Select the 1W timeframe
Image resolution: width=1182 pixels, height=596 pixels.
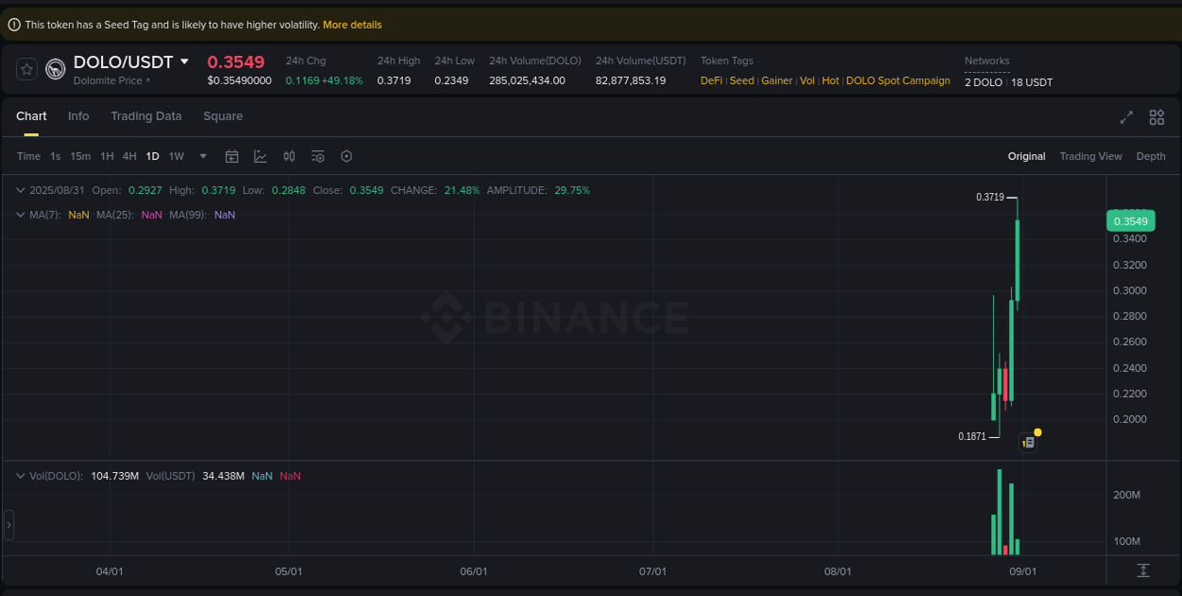point(176,155)
